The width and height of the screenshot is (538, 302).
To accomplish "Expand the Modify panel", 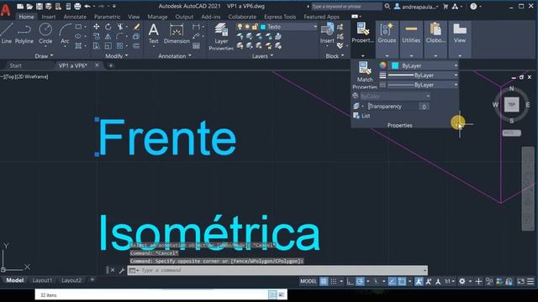I will pos(116,56).
